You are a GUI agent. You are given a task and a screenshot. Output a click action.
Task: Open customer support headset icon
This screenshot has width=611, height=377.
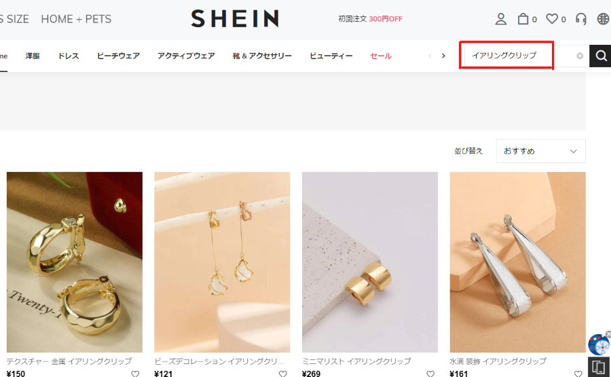(581, 19)
